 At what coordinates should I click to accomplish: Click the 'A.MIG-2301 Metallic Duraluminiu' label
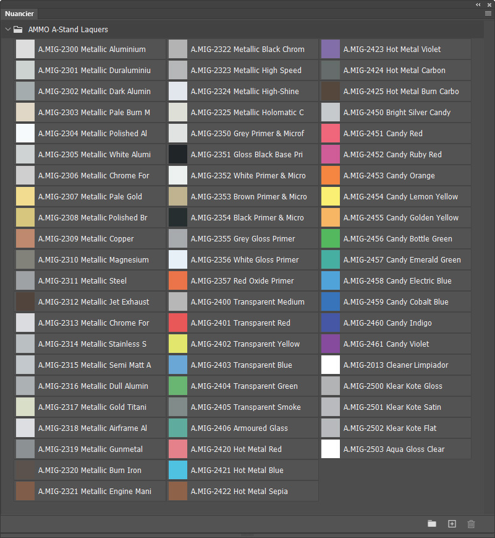coord(94,71)
